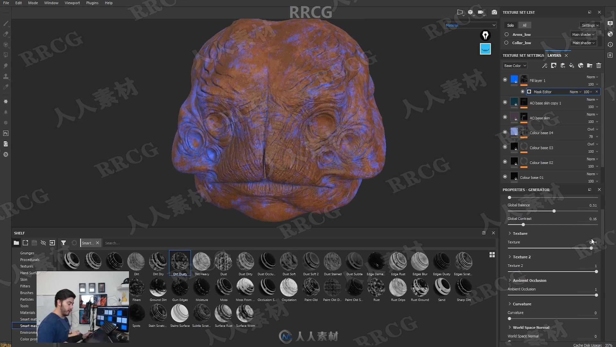Click the Layers panel tab
The height and width of the screenshot is (347, 616).
point(555,55)
